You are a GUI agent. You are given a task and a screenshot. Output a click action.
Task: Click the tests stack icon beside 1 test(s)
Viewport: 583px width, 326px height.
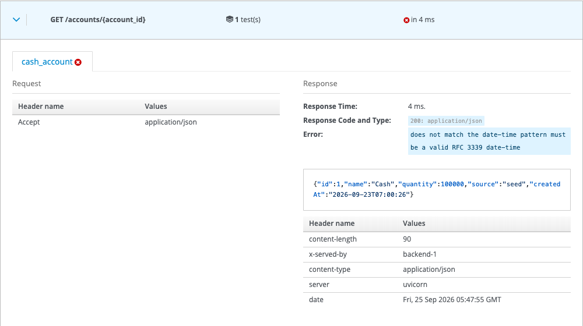coord(229,19)
